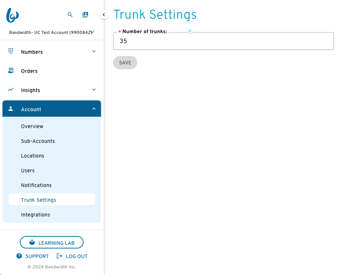Focus the Number of trunks input field

[224, 41]
